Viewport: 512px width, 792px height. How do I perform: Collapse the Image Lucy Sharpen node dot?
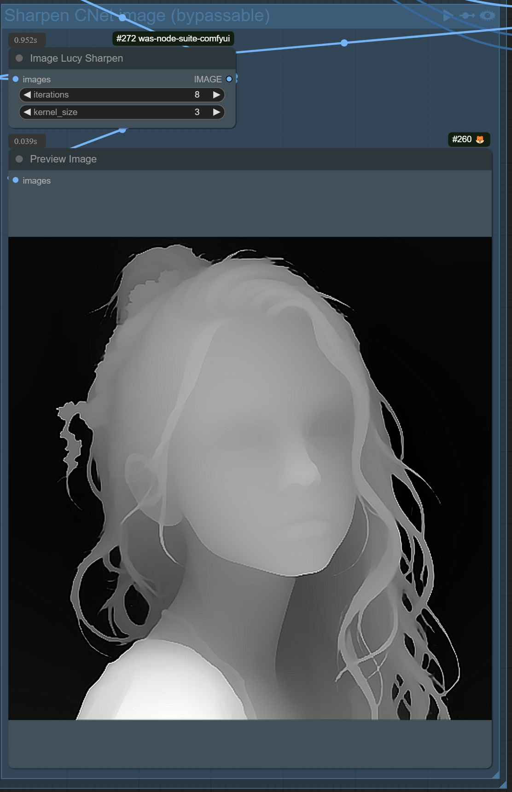coord(19,58)
